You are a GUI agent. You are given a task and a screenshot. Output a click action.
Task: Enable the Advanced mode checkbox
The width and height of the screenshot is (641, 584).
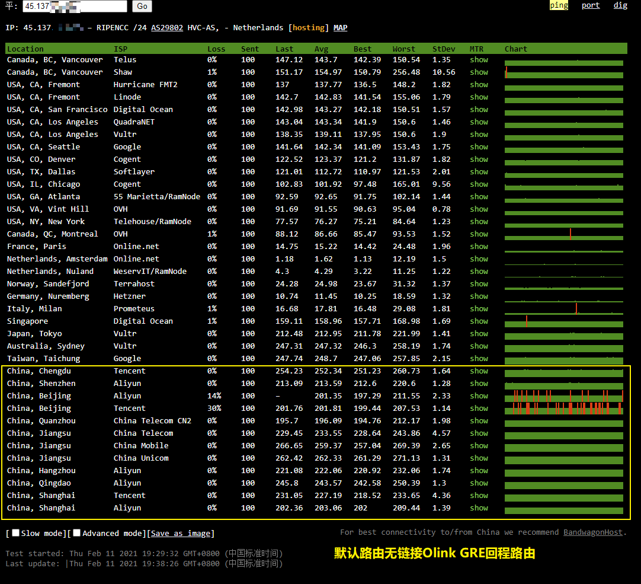pyautogui.click(x=76, y=533)
